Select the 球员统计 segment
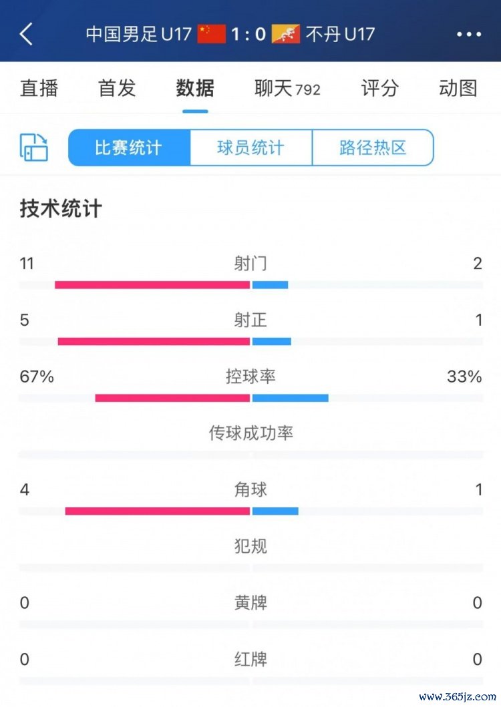The width and height of the screenshot is (501, 707). 251,148
